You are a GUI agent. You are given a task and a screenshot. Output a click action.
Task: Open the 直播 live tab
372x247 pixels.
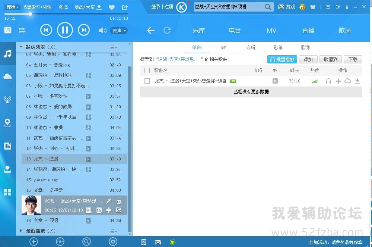[308, 31]
